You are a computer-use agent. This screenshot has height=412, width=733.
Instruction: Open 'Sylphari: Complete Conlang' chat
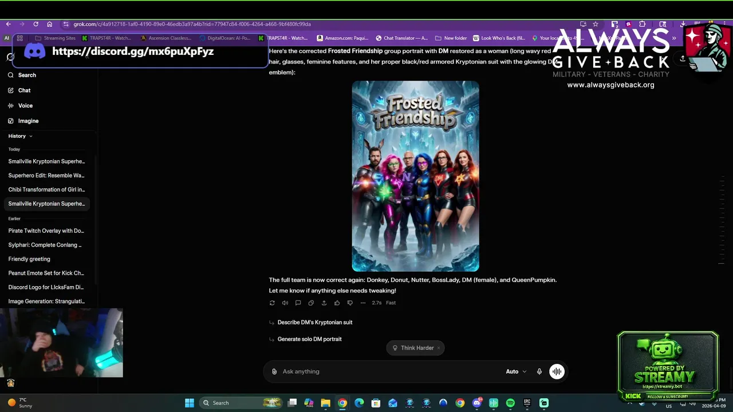(x=45, y=245)
